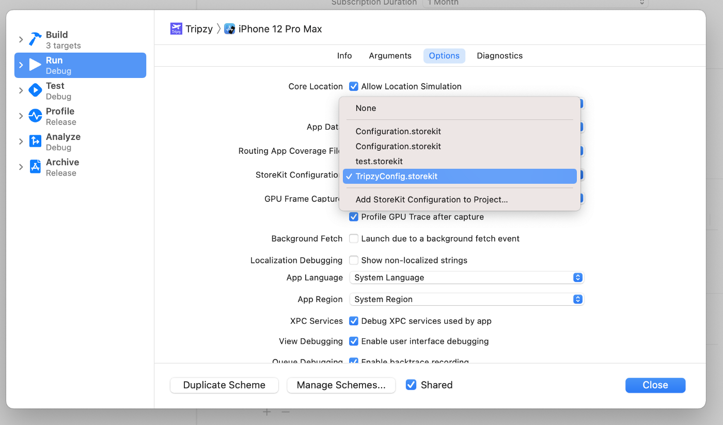Expand the Archive scheme action
Image resolution: width=723 pixels, height=425 pixels.
[21, 167]
